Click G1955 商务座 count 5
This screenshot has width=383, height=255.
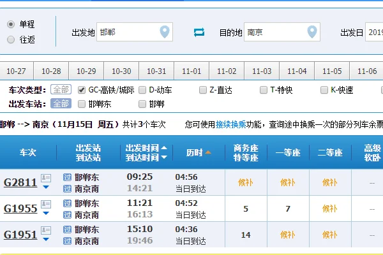(246, 209)
